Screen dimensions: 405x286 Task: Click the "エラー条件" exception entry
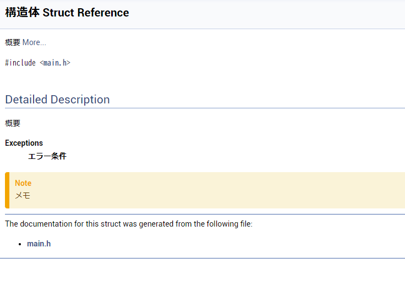pos(47,156)
